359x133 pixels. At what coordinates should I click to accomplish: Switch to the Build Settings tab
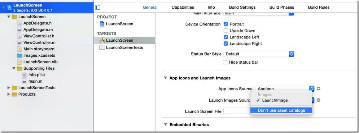coord(242,7)
